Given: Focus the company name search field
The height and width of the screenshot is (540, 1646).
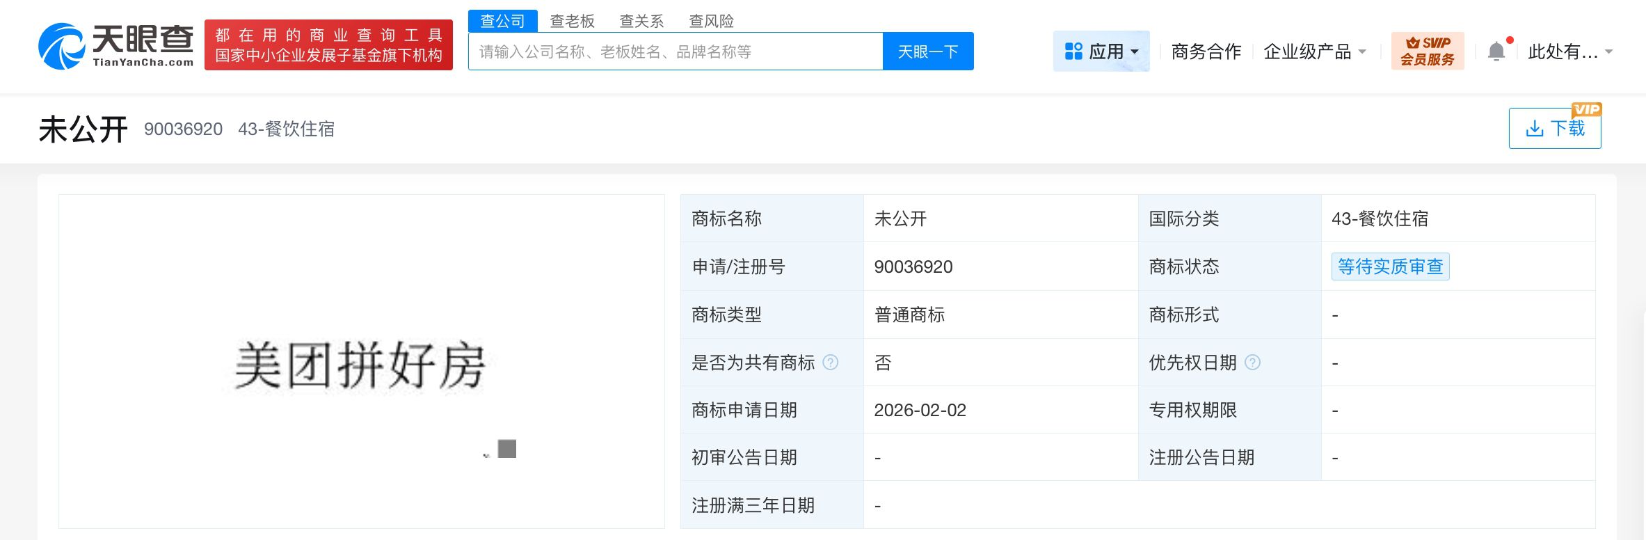Looking at the screenshot, I should (675, 51).
